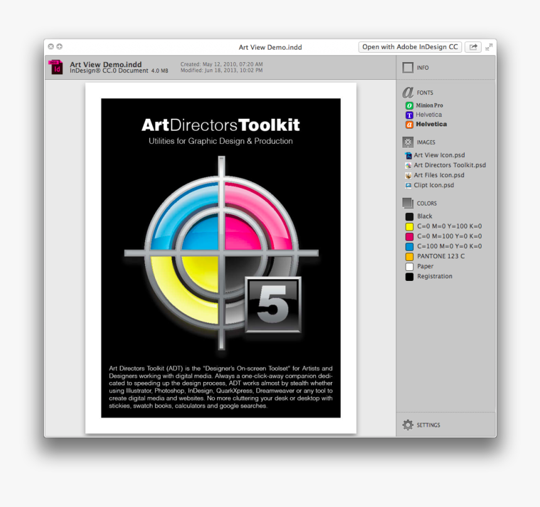540x507 pixels.
Task: Click the magenta C=0 M=100 Y=0 K=0 swatch
Action: (409, 236)
